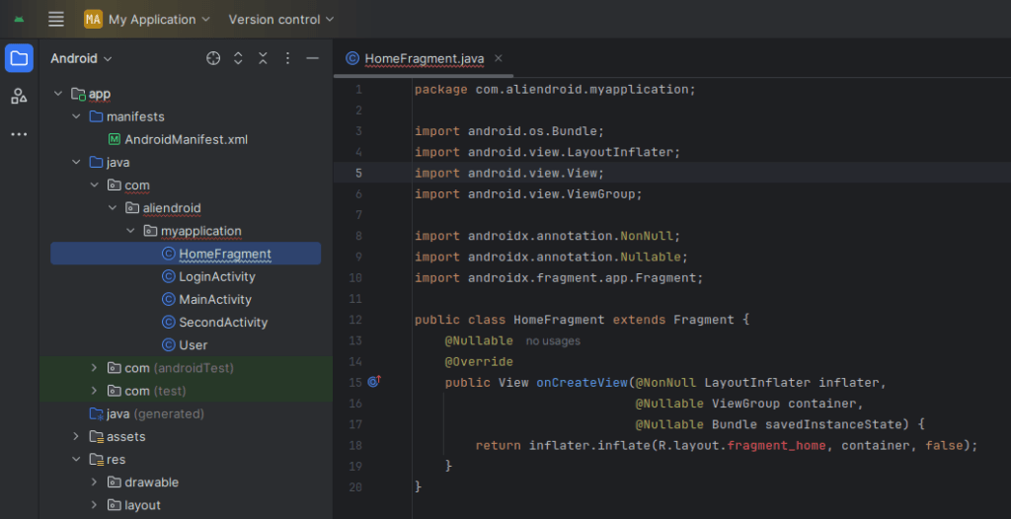Click 'import android.os.Bundle;' line
This screenshot has height=519, width=1011.
pyautogui.click(x=509, y=131)
